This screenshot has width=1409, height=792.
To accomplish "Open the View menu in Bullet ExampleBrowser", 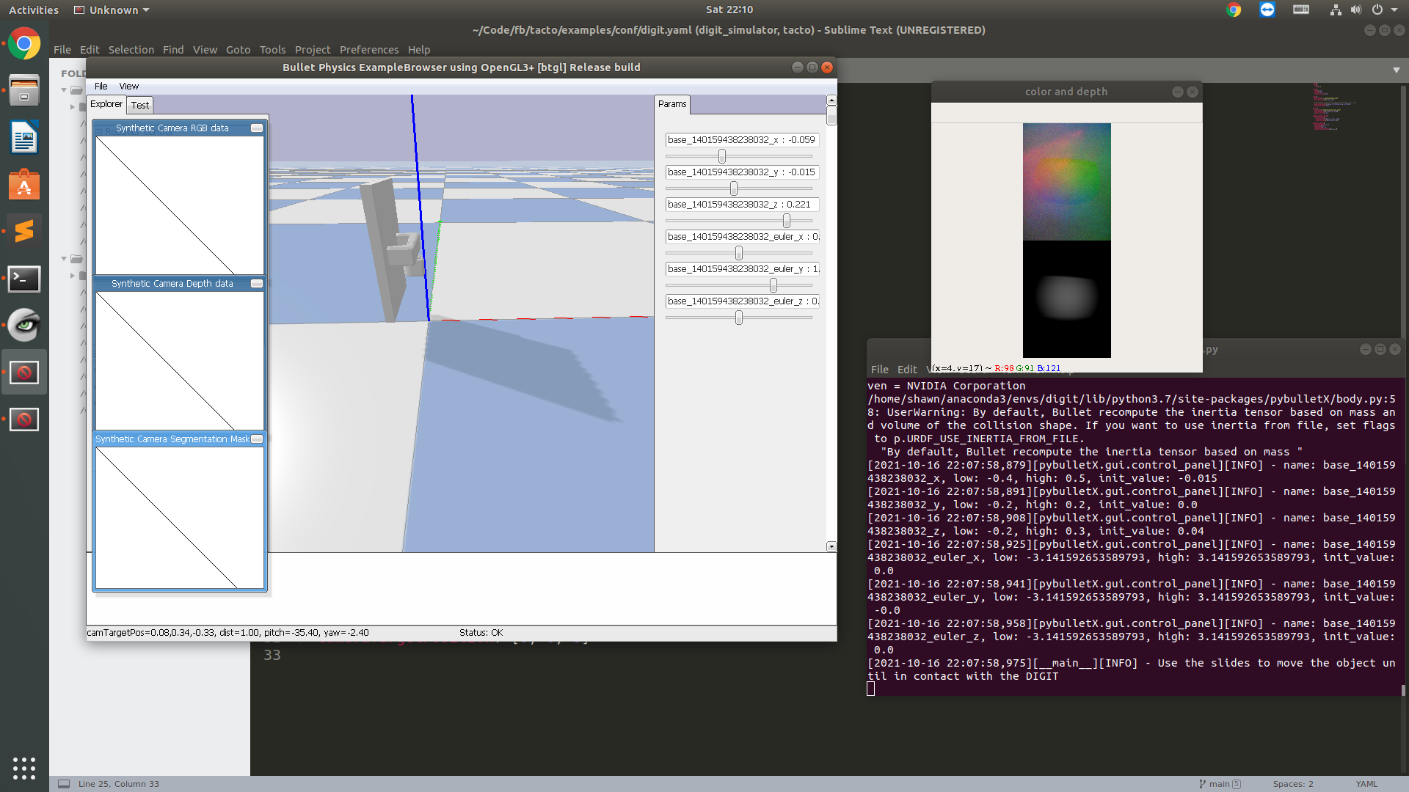I will (128, 86).
